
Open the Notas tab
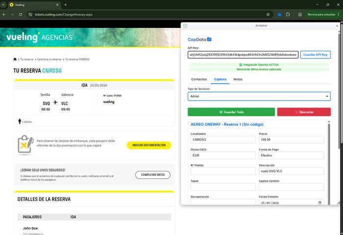point(238,79)
